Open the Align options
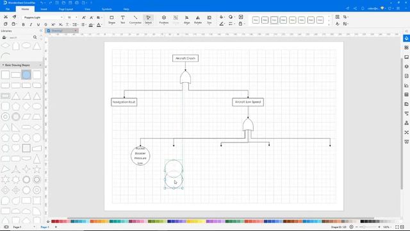This screenshot has width=410, height=231. click(x=186, y=20)
